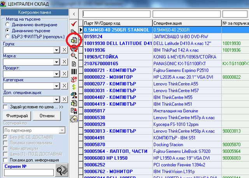
Task: Clear the Категория field with X button
Action: point(64,86)
